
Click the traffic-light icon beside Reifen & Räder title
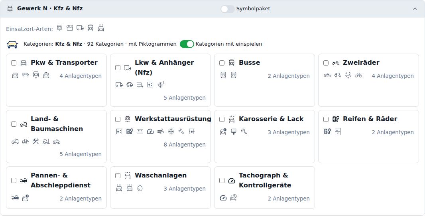tap(336, 119)
